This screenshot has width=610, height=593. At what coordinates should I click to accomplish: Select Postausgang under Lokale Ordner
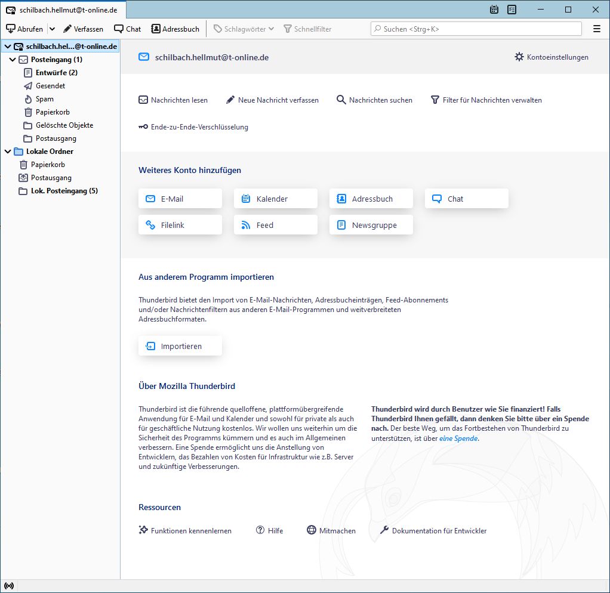click(51, 178)
